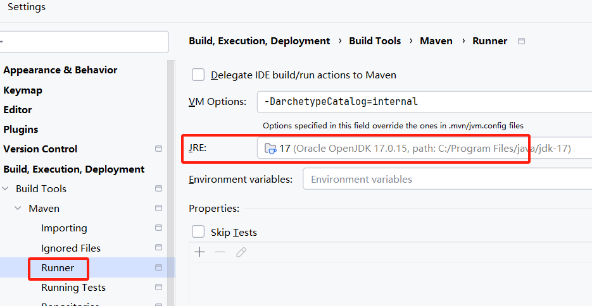
Task: Click hint text about .mvn/jvm.config files
Action: pos(393,125)
